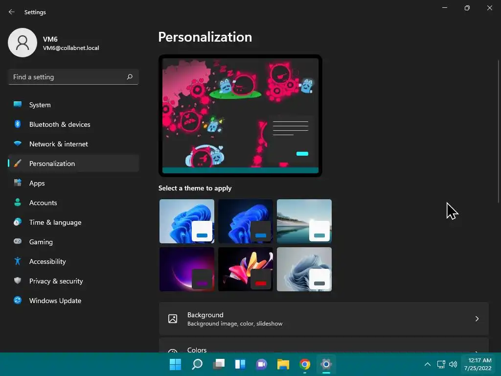Click the Bluetooth icon in sidebar
501x376 pixels.
coord(18,124)
